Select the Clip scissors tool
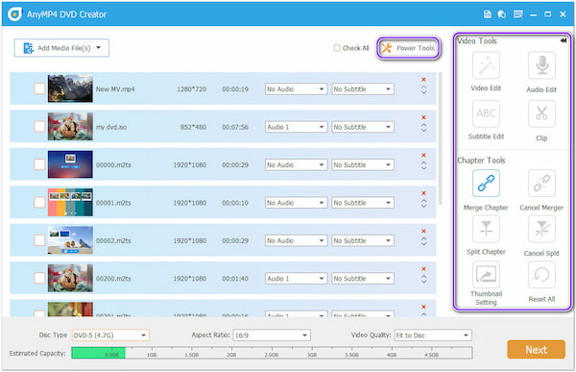 click(541, 113)
